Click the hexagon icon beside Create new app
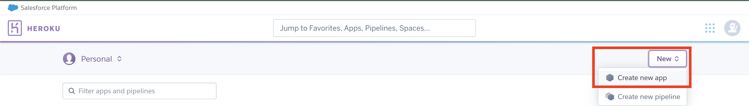The image size is (749, 106). click(610, 78)
